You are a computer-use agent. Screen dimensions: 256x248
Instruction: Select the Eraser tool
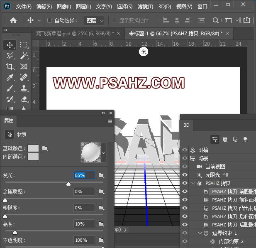click(24, 99)
